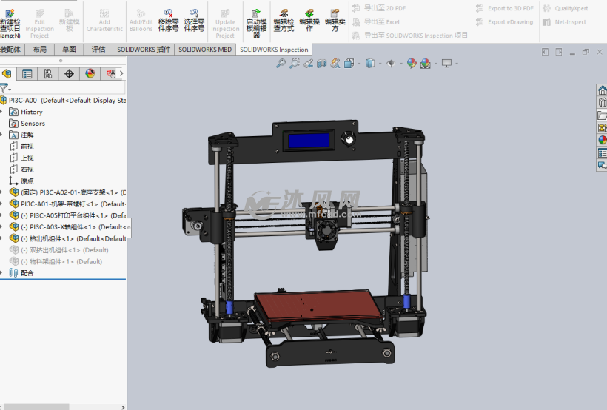Open the File Explorer folder icon in task pane

click(x=602, y=115)
